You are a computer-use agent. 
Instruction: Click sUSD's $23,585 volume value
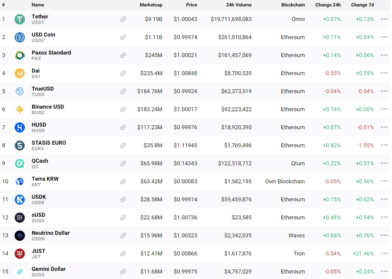click(241, 218)
